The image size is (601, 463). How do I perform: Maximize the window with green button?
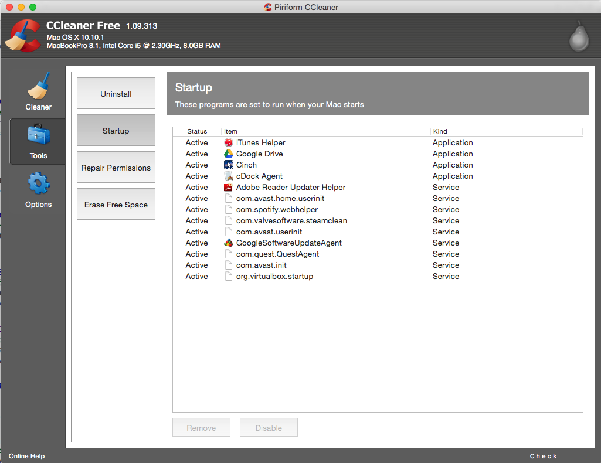(x=33, y=7)
